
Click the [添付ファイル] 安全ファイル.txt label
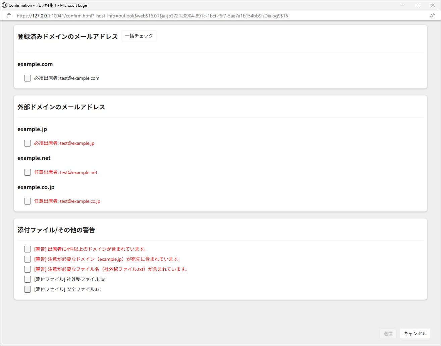[x=68, y=289]
